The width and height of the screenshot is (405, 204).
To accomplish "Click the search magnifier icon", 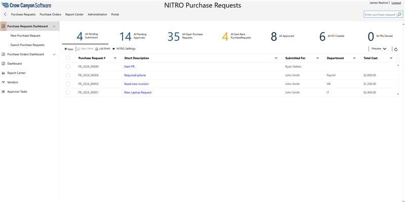I will click(399, 15).
